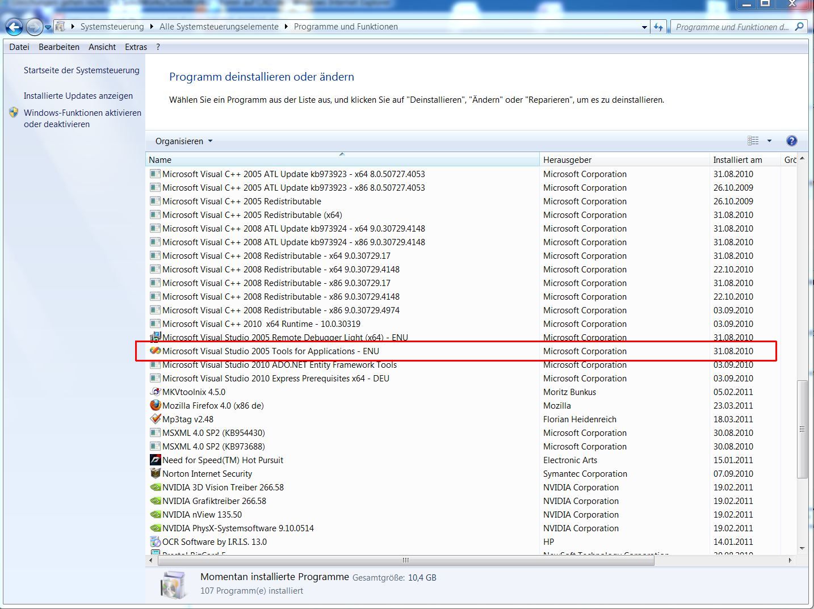Click the vertical scrollbar up arrow
Screen dimensions: 814x609
(802, 159)
